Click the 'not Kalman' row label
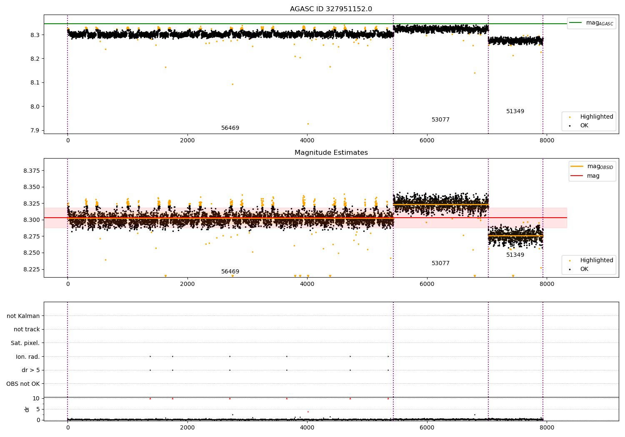This screenshot has width=625, height=437. click(x=23, y=316)
